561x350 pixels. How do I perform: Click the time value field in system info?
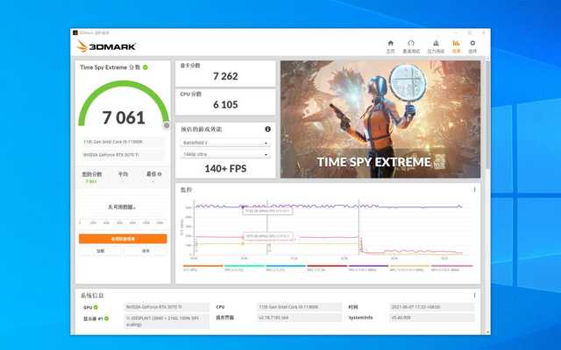(x=432, y=307)
